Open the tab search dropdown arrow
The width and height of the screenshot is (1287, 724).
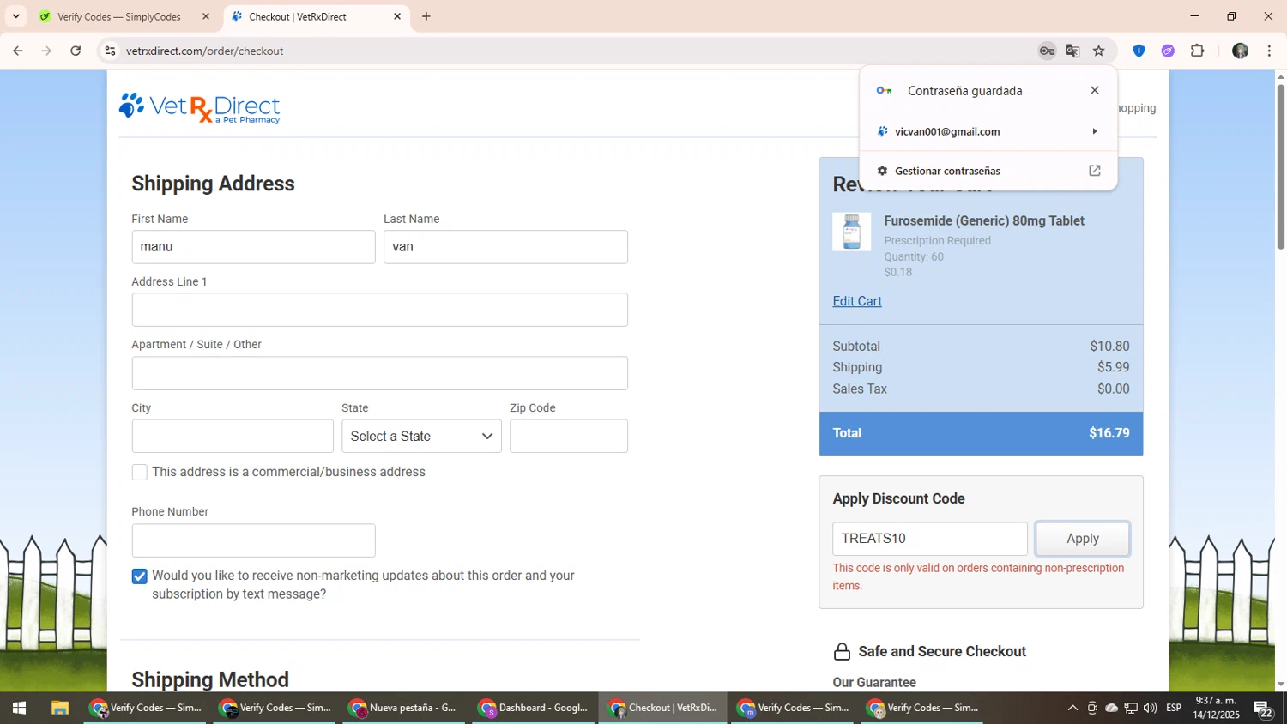(x=15, y=16)
